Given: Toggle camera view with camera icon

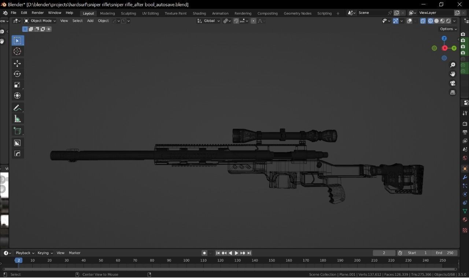Looking at the screenshot, I should pos(453,83).
